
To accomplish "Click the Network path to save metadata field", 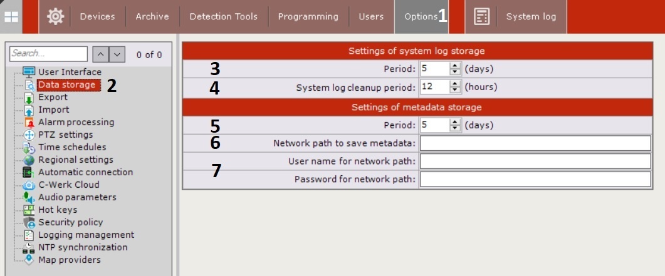I will point(535,143).
